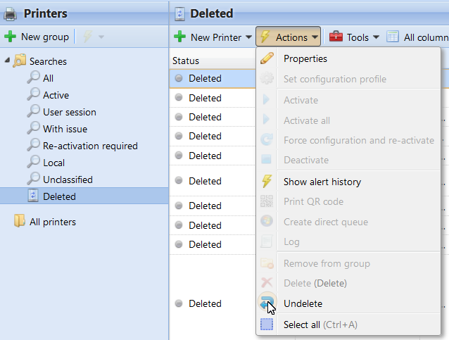Click the lightning Show alert history icon
The image size is (449, 340).
pos(267,182)
